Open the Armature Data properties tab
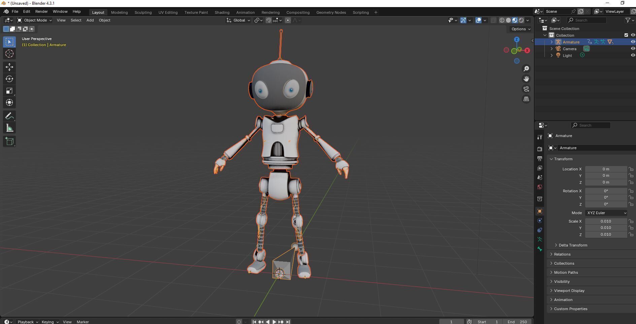The width and height of the screenshot is (636, 324). pos(540,239)
